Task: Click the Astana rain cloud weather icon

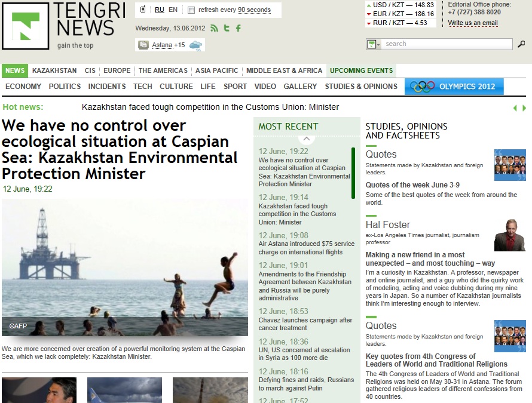Action: pos(195,45)
